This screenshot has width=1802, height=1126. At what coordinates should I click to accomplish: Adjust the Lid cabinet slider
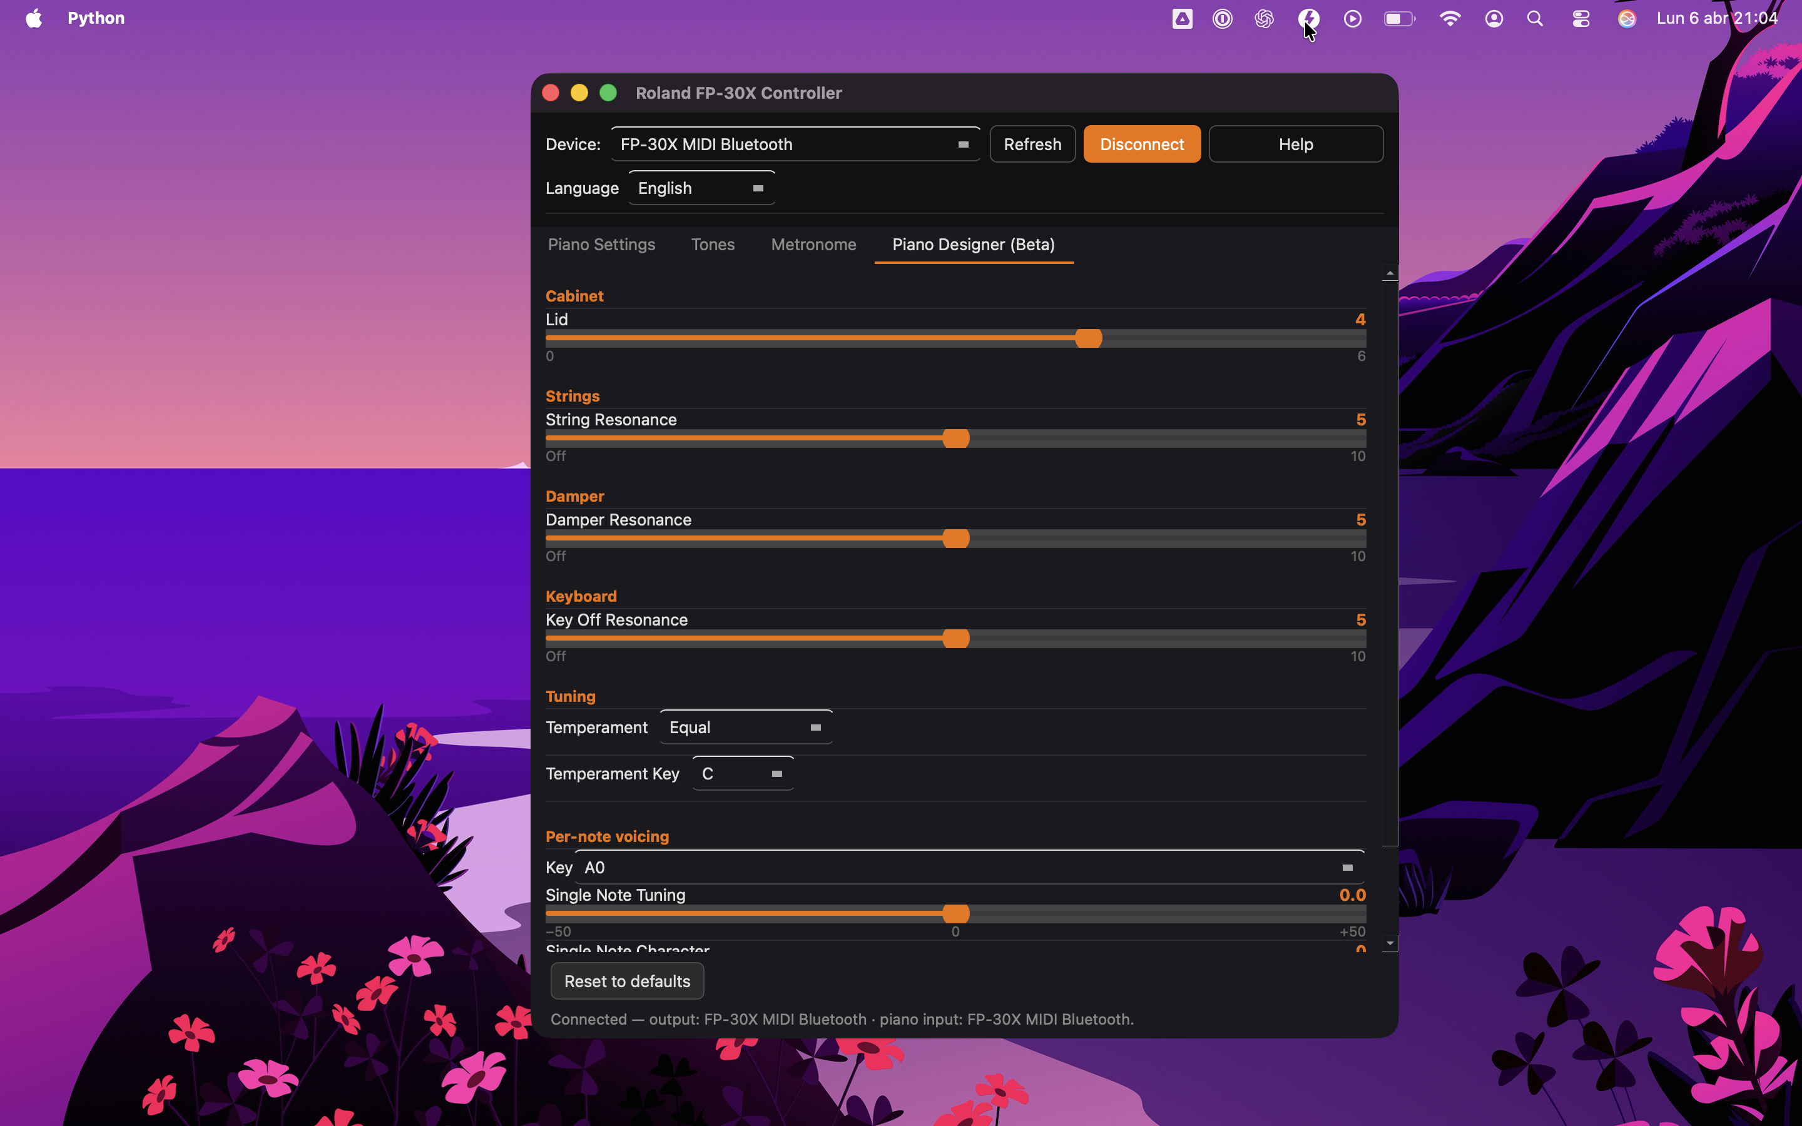(1089, 337)
